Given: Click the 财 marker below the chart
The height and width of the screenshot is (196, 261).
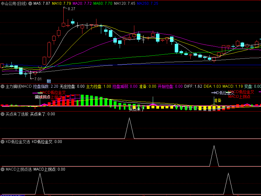Looking at the screenshot, I should pyautogui.click(x=49, y=81).
